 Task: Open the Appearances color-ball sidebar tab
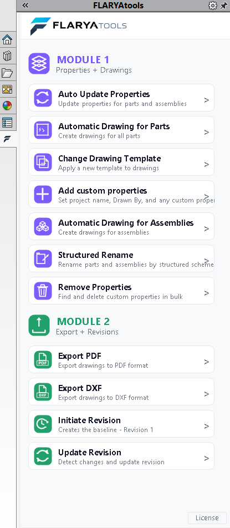pyautogui.click(x=7, y=106)
